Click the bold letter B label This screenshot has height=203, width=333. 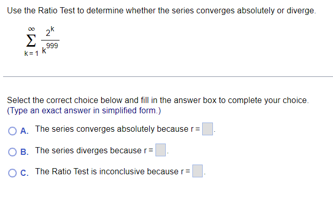(25, 152)
